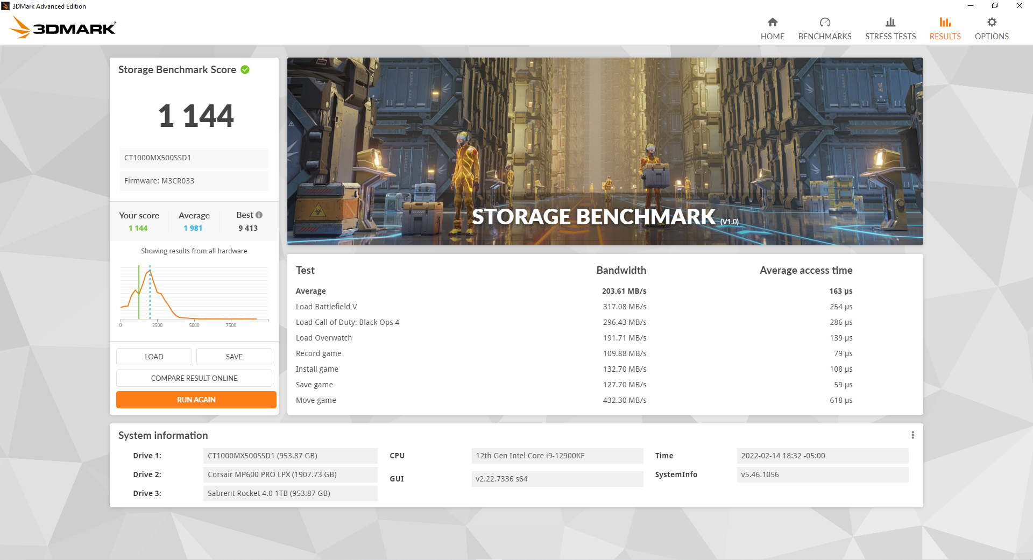Click the orange RUN AGAIN button
Image resolution: width=1033 pixels, height=560 pixels.
click(196, 400)
